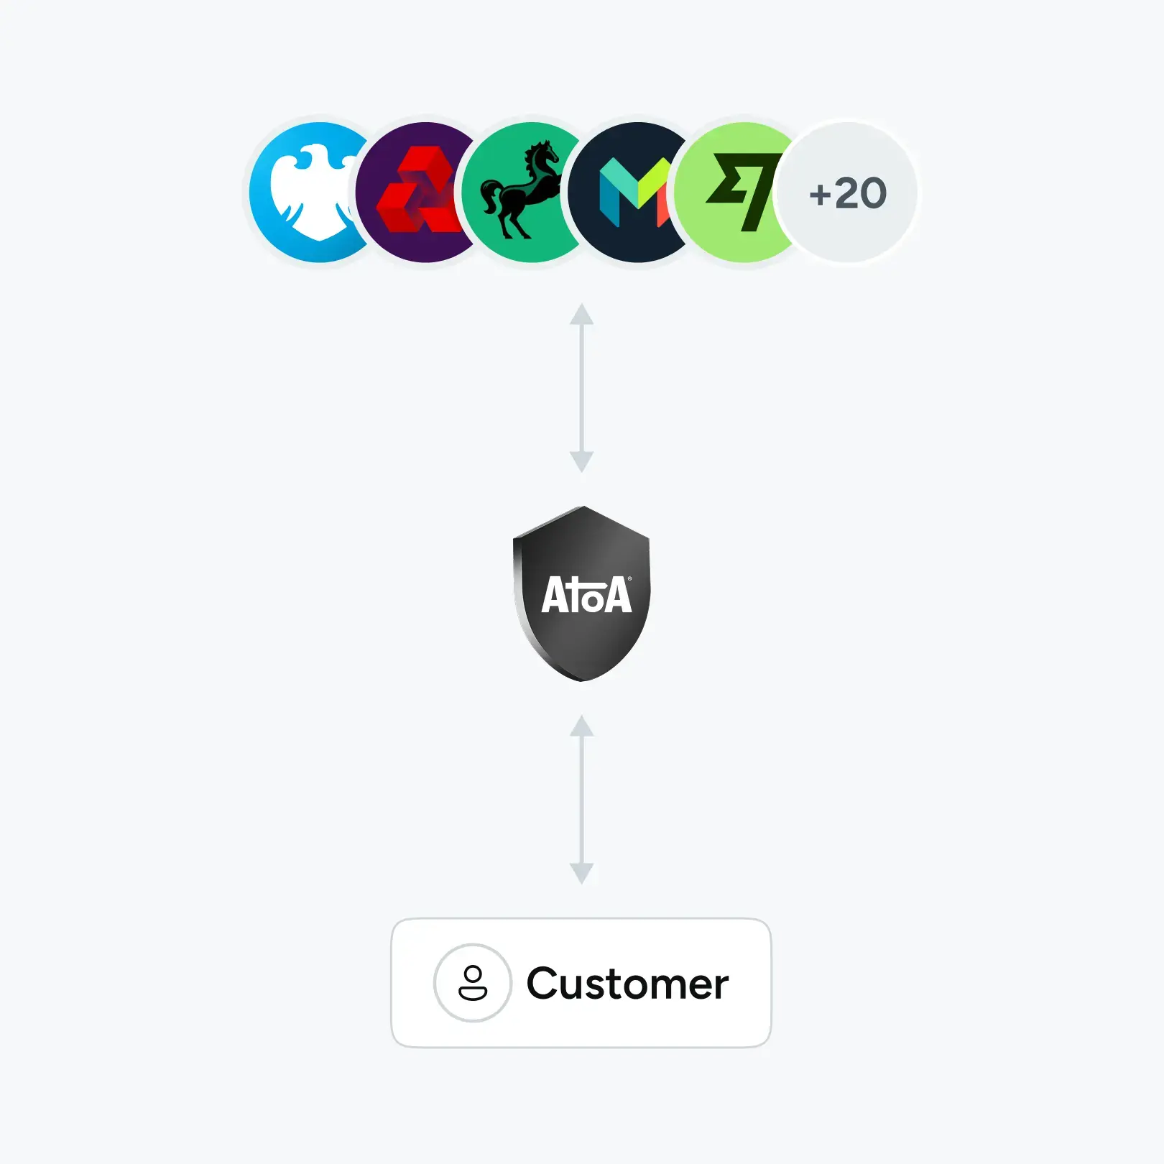The image size is (1164, 1164).
Task: Click the plus sign in the +20 badge
Action: (x=820, y=195)
